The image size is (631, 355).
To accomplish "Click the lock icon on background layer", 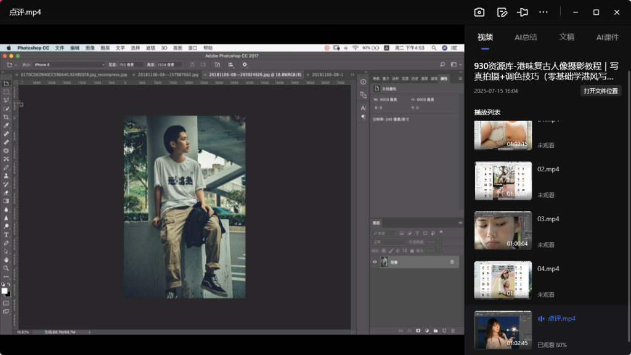I will (452, 262).
